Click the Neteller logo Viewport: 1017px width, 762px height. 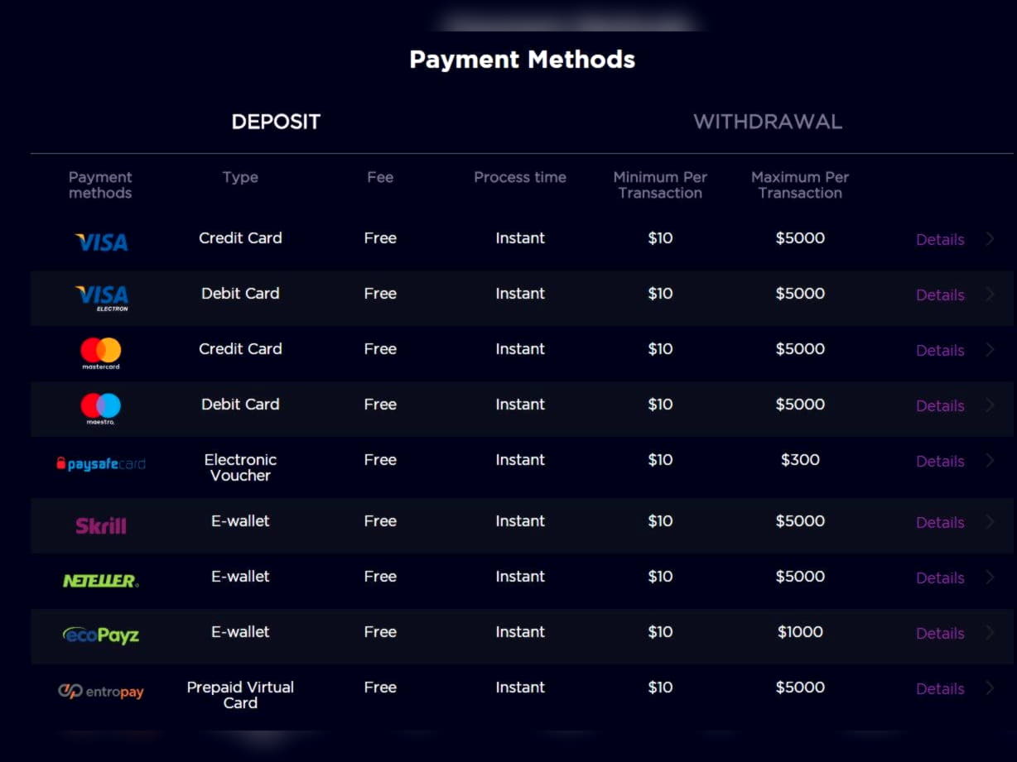click(x=101, y=581)
